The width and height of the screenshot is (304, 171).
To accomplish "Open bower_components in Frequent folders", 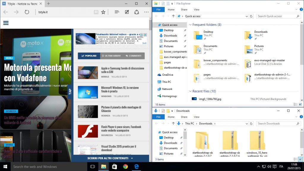I will (216, 64).
